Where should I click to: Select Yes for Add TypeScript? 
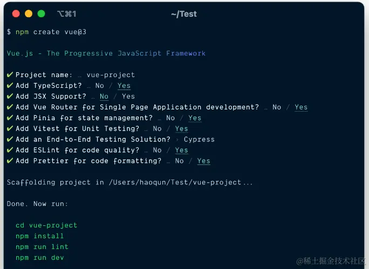124,86
